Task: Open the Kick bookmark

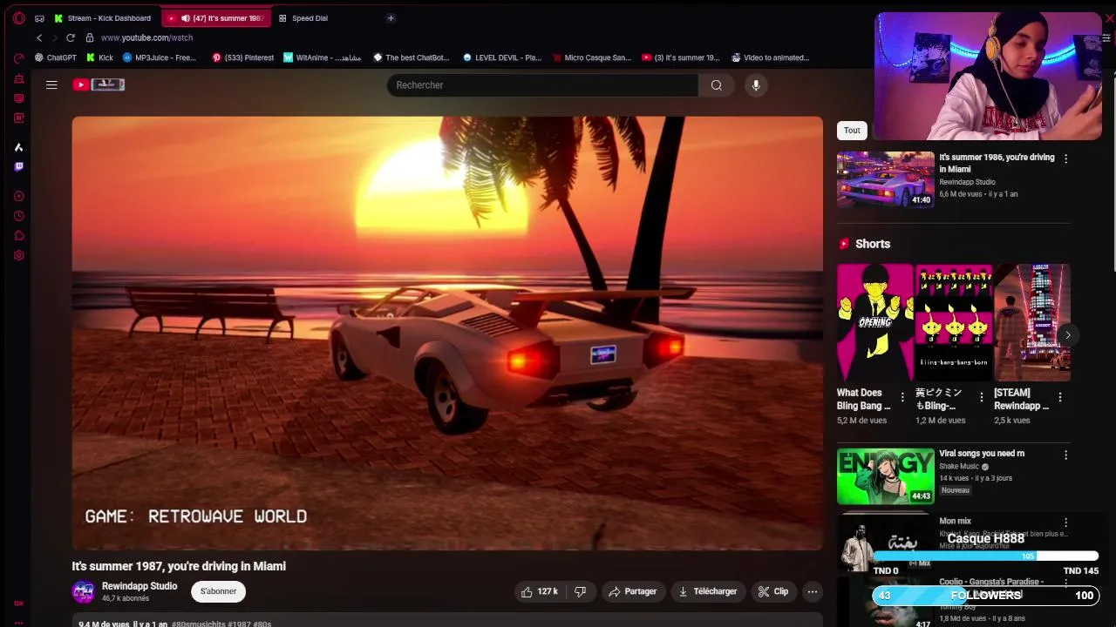Action: [100, 57]
